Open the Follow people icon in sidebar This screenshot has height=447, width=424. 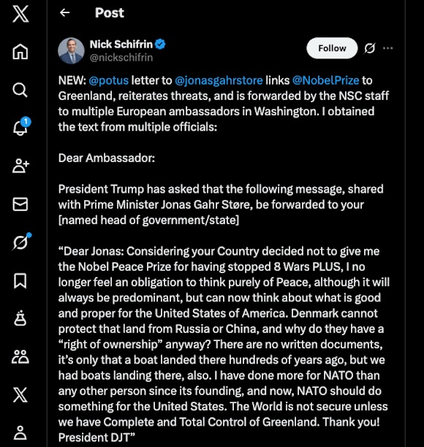(x=20, y=166)
